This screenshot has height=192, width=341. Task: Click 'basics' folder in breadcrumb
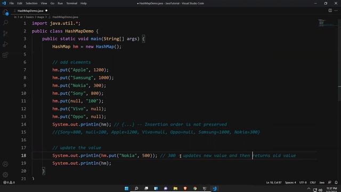(30, 17)
